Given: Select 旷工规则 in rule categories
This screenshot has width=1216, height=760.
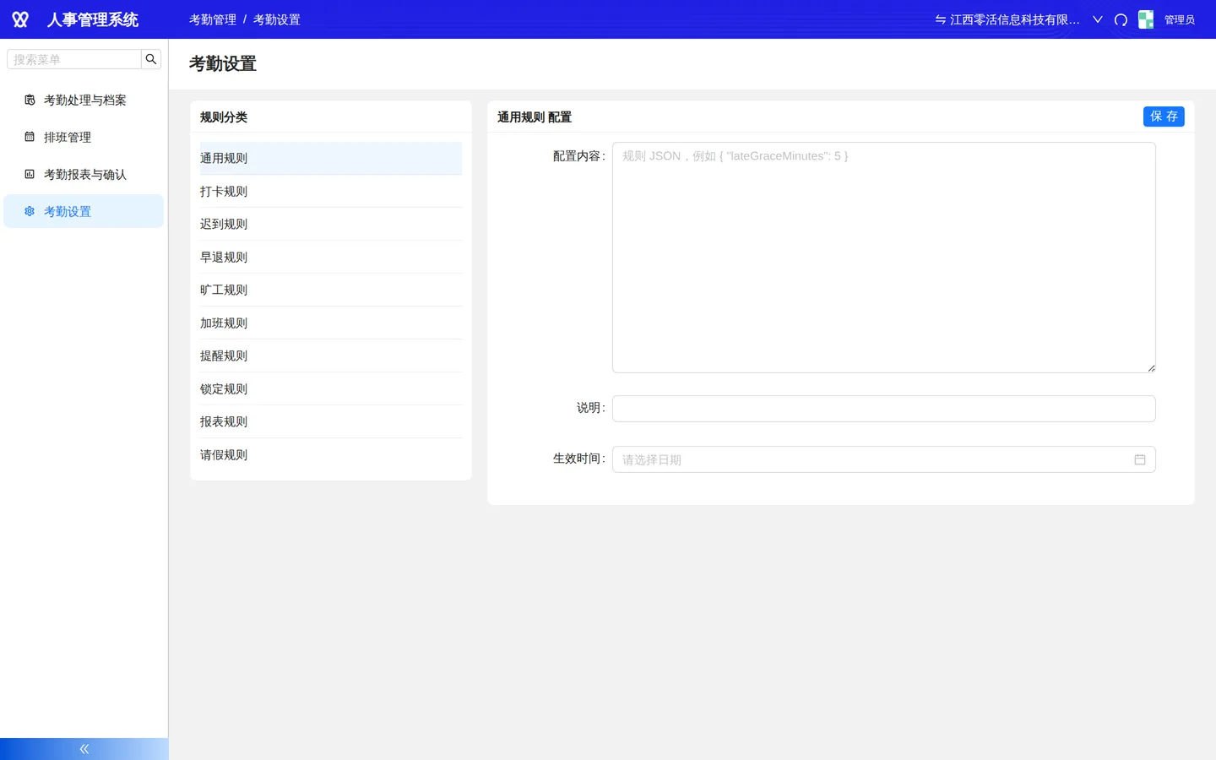Looking at the screenshot, I should 331,290.
